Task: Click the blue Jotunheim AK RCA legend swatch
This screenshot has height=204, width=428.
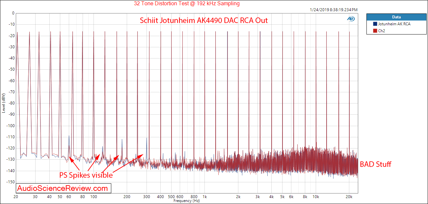Action: click(375, 24)
